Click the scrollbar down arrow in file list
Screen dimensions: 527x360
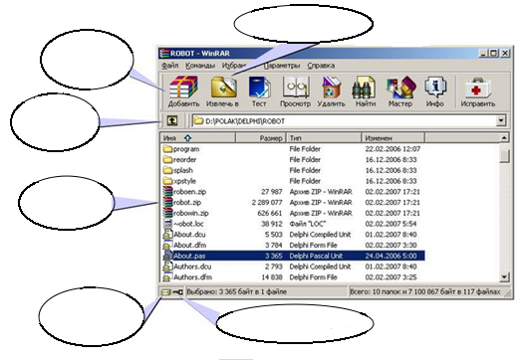(x=504, y=277)
